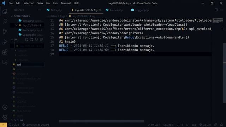The image size is (226, 127).
Task: Open the Terminal menu
Action: tap(66, 3)
